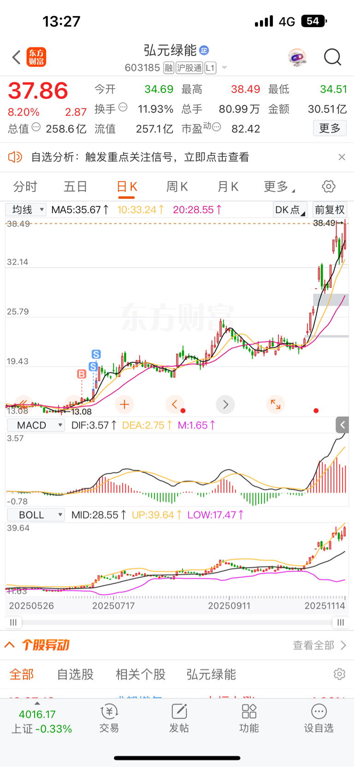Viewport: 354px width, 767px height.
Task: Tap the 设自选 watchlist icon
Action: 319,719
